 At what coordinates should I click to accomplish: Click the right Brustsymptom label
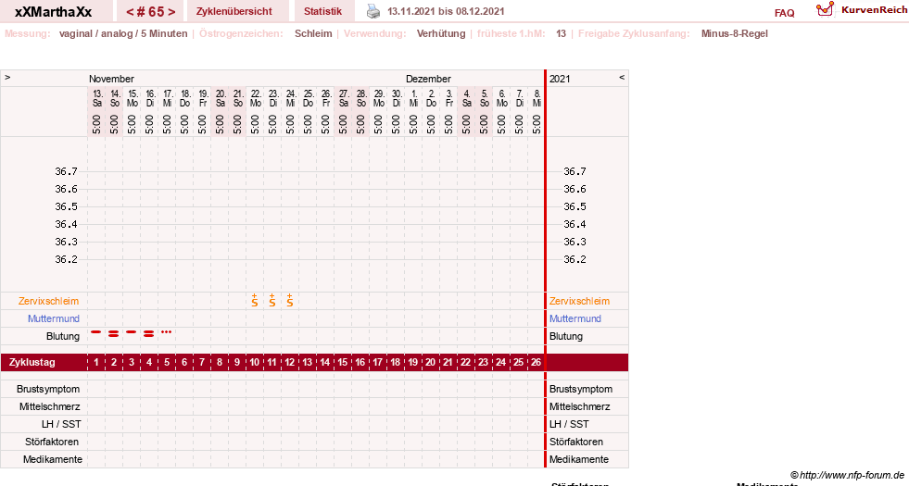coord(581,390)
